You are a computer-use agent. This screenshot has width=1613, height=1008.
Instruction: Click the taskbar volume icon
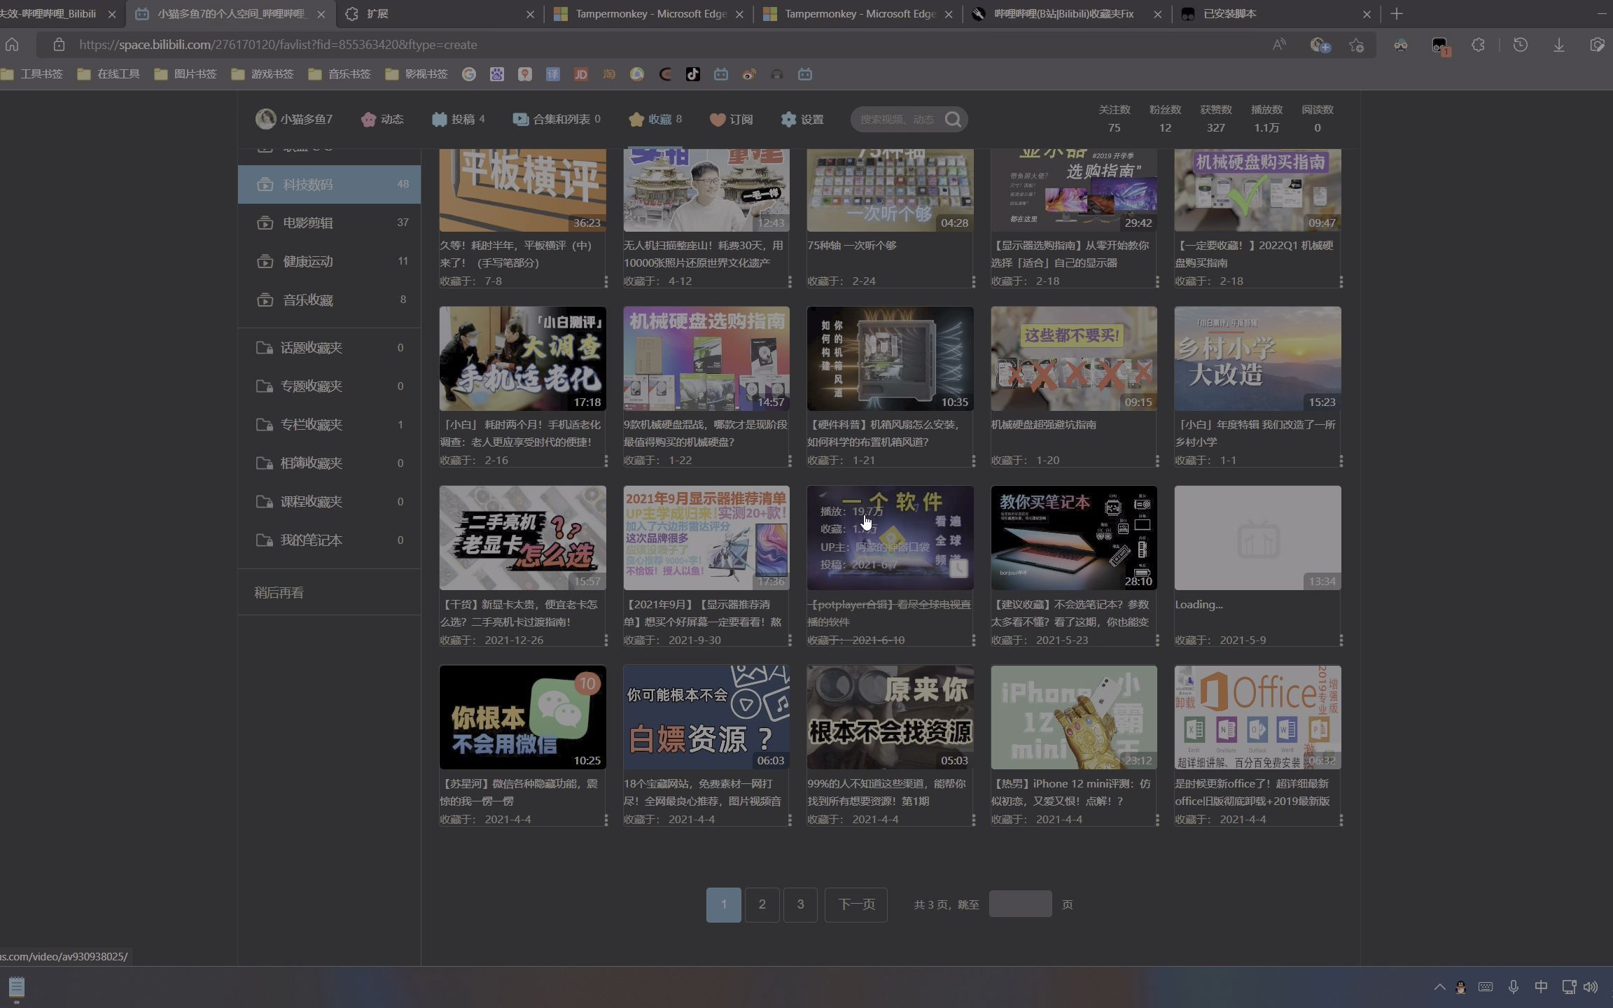[1591, 987]
